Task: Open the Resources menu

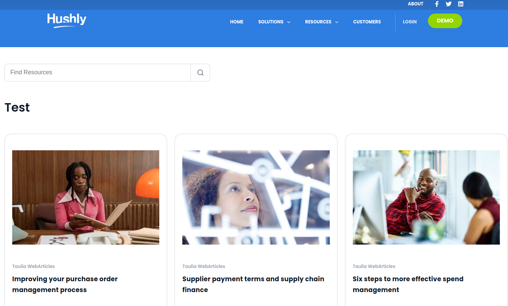Action: click(x=318, y=22)
